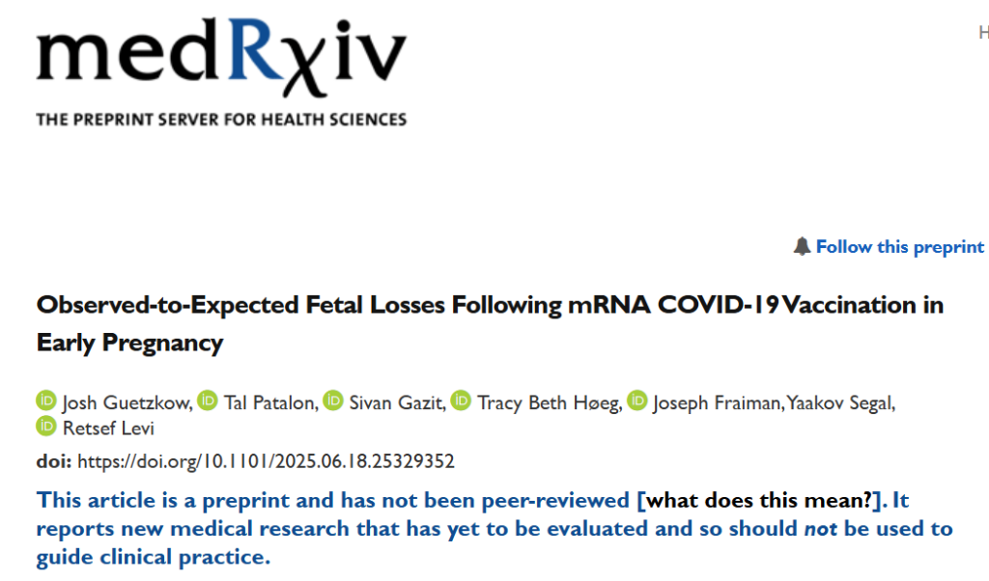Viewport: 989px width, 581px height.
Task: Select author name Tracy Beth Høeg
Action: pos(547,401)
